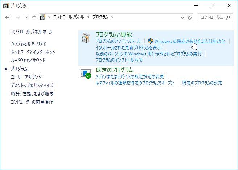
Task: Click プログラムのインストール方法 link
Action: click(119, 60)
